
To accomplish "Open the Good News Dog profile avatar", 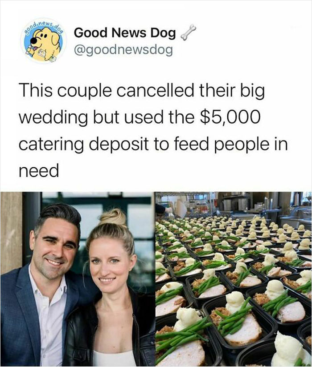I will pos(43,41).
